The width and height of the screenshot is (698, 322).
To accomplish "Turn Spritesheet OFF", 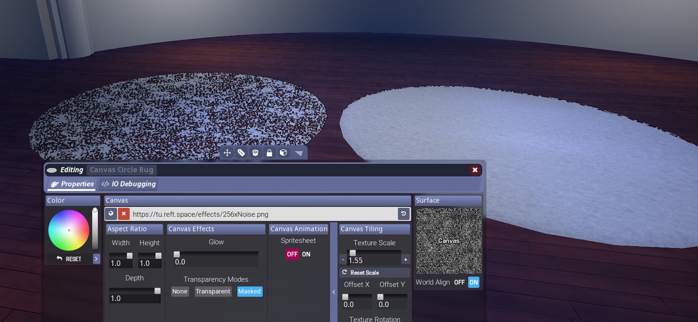I will tap(292, 254).
